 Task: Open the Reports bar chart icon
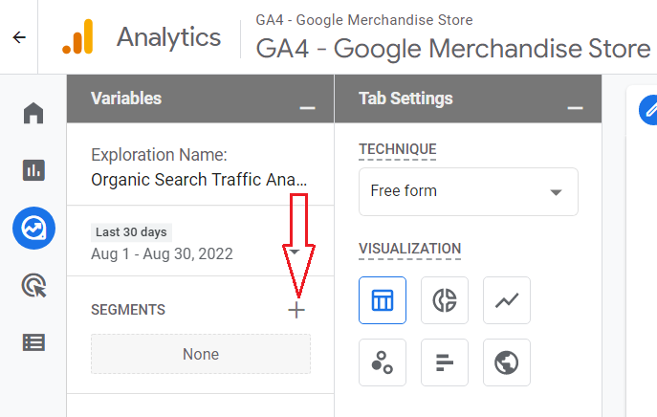33,170
